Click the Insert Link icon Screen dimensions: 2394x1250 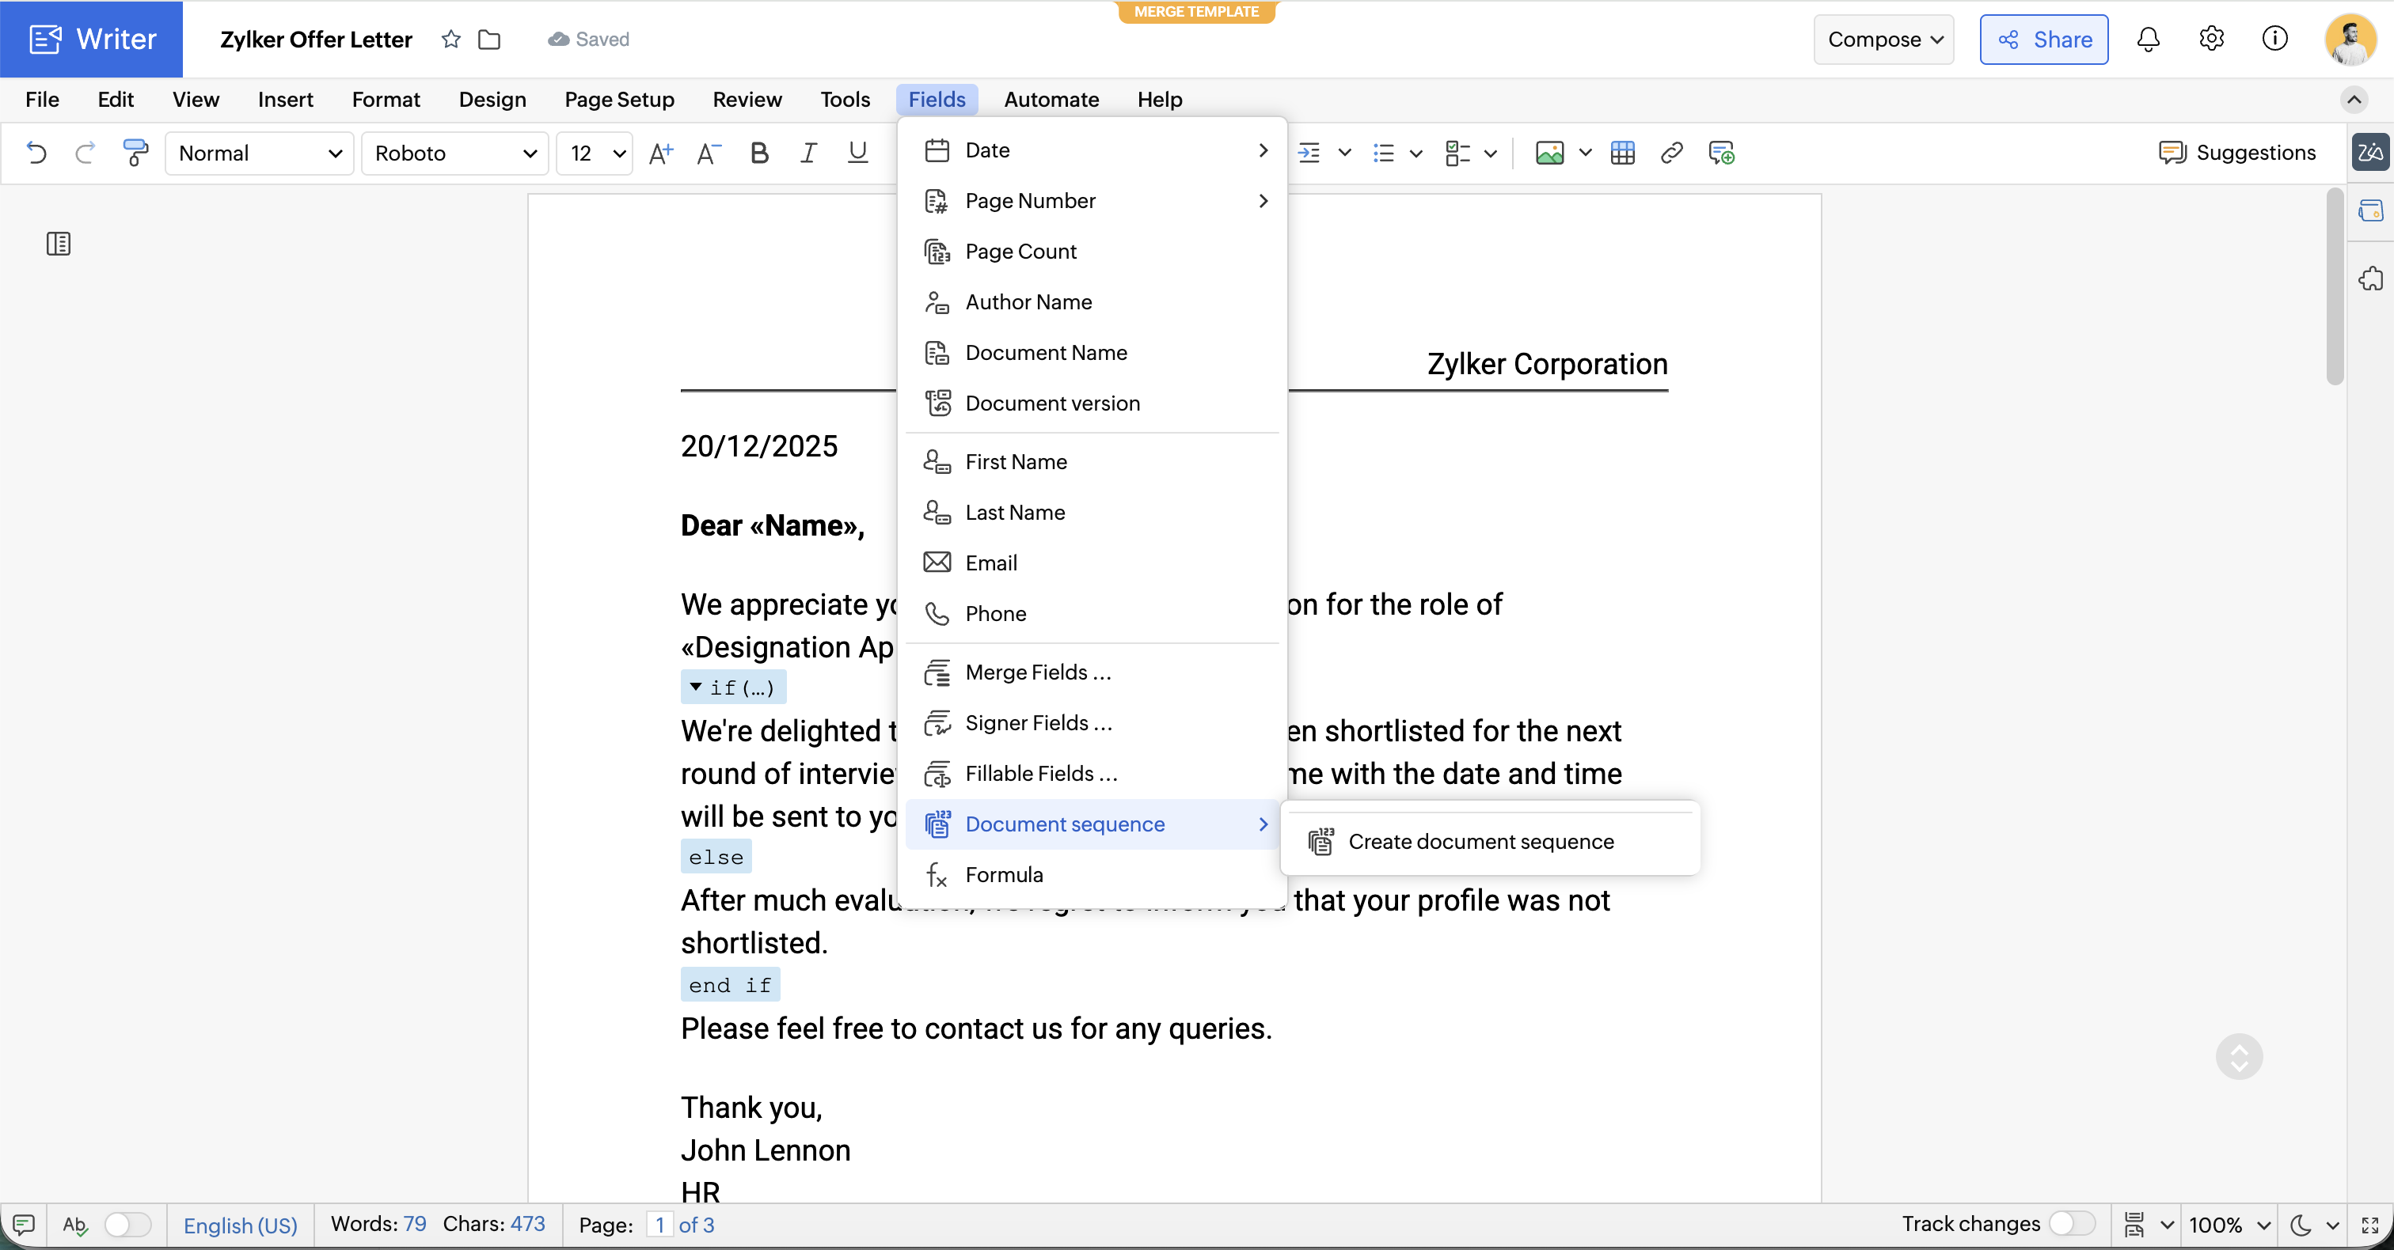[1671, 153]
